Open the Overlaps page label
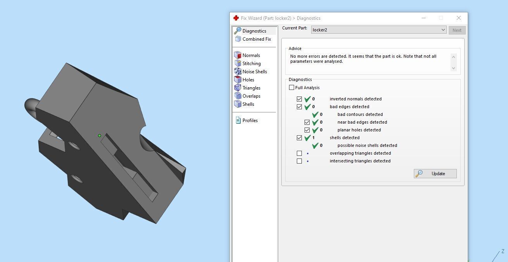Viewport: 508px width, 262px height. 251,96
